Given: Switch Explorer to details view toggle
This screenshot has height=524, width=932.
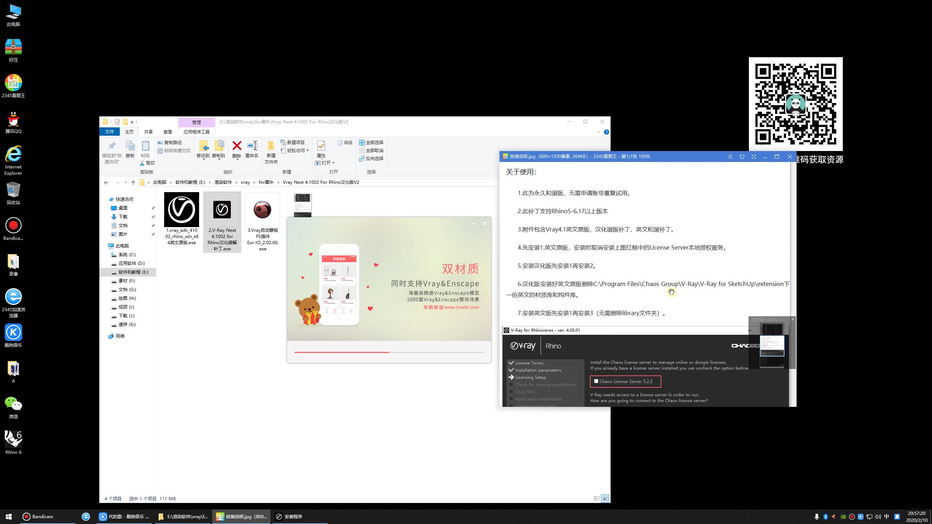Looking at the screenshot, I should point(597,499).
